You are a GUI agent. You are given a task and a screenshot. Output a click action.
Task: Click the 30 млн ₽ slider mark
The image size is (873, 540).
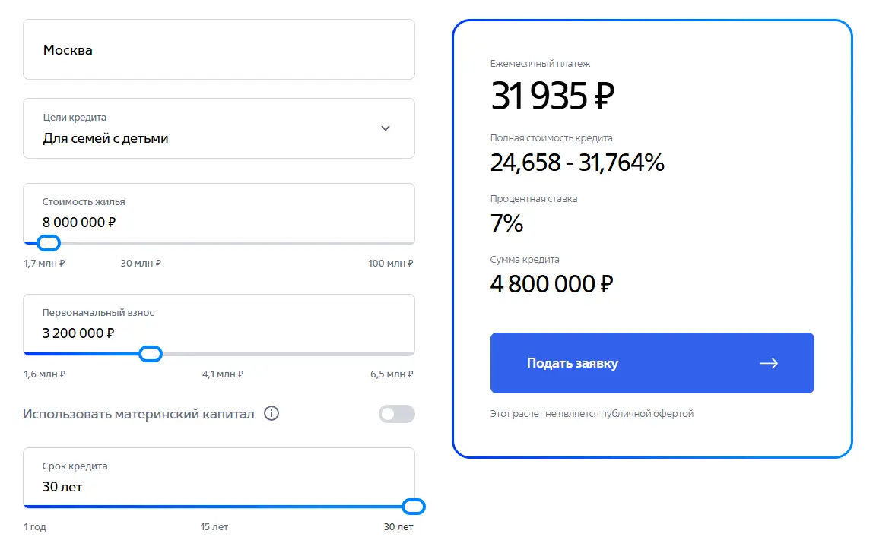click(141, 263)
